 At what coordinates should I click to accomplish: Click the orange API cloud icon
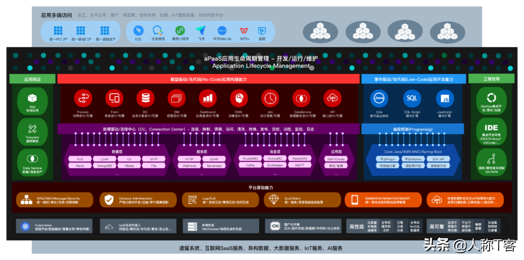pos(437,199)
